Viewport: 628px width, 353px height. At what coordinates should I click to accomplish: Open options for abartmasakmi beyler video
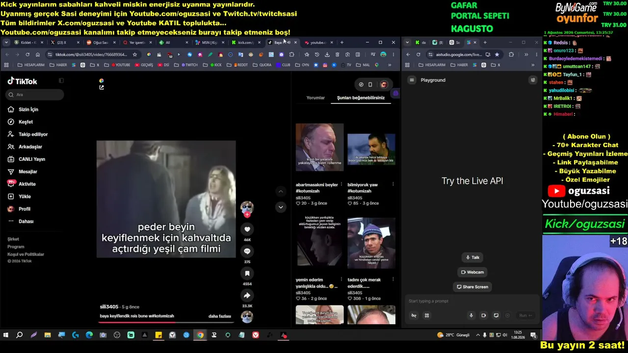pyautogui.click(x=341, y=184)
